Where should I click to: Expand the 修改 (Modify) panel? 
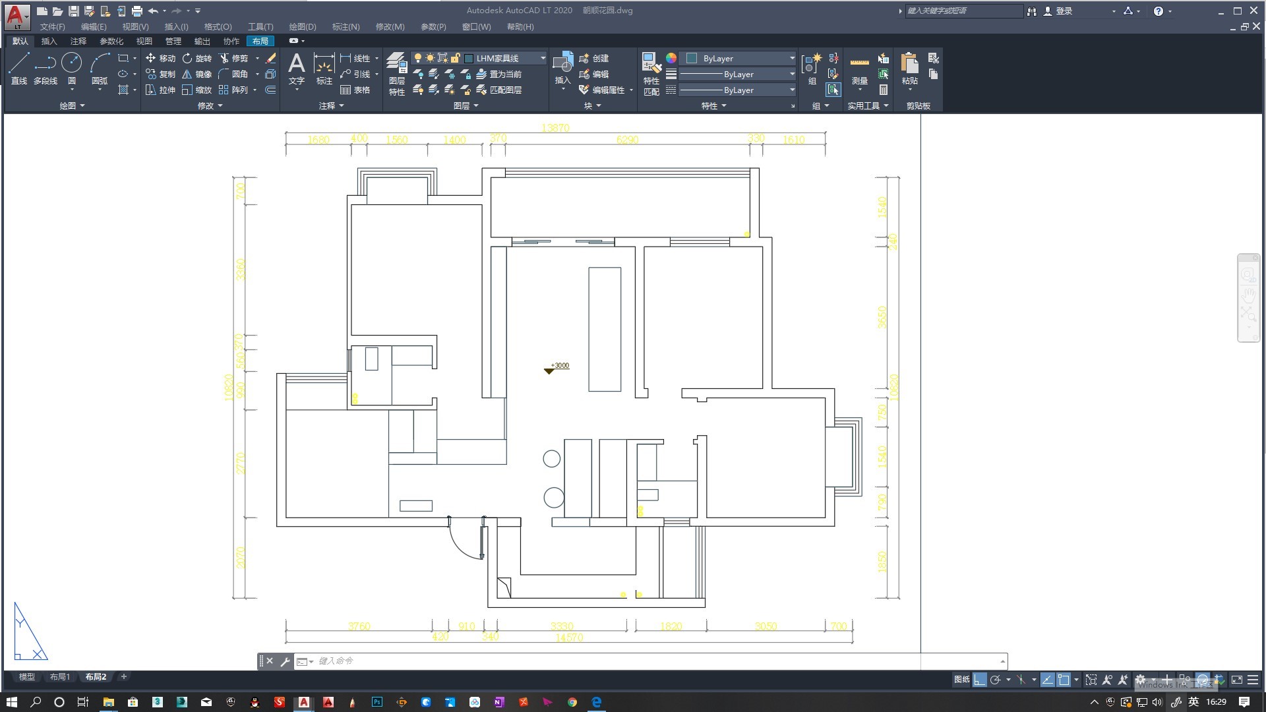tap(210, 105)
